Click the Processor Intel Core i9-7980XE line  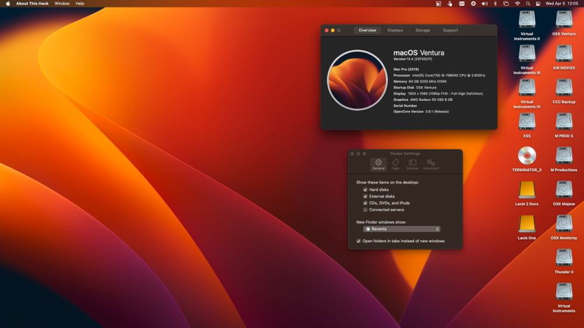(439, 75)
